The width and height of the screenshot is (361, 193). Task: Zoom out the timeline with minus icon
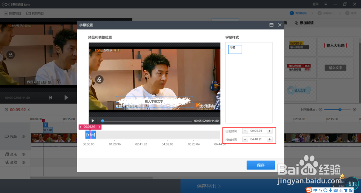click(x=320, y=109)
